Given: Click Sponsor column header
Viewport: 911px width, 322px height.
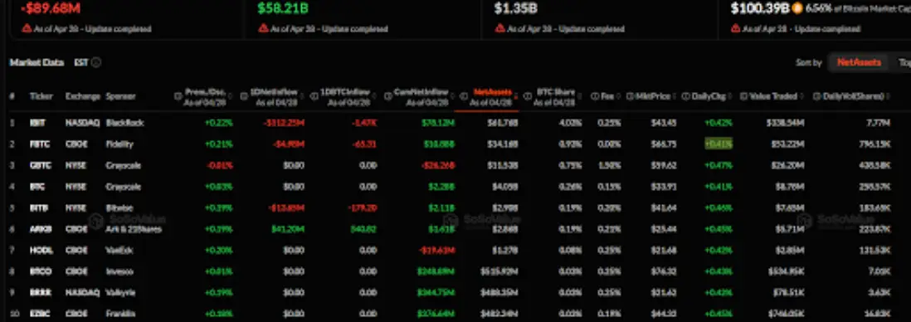Looking at the screenshot, I should 121,96.
